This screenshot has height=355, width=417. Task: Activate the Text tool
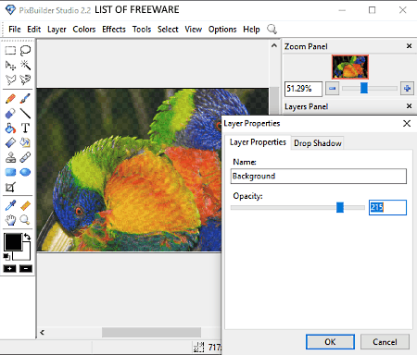tap(25, 128)
